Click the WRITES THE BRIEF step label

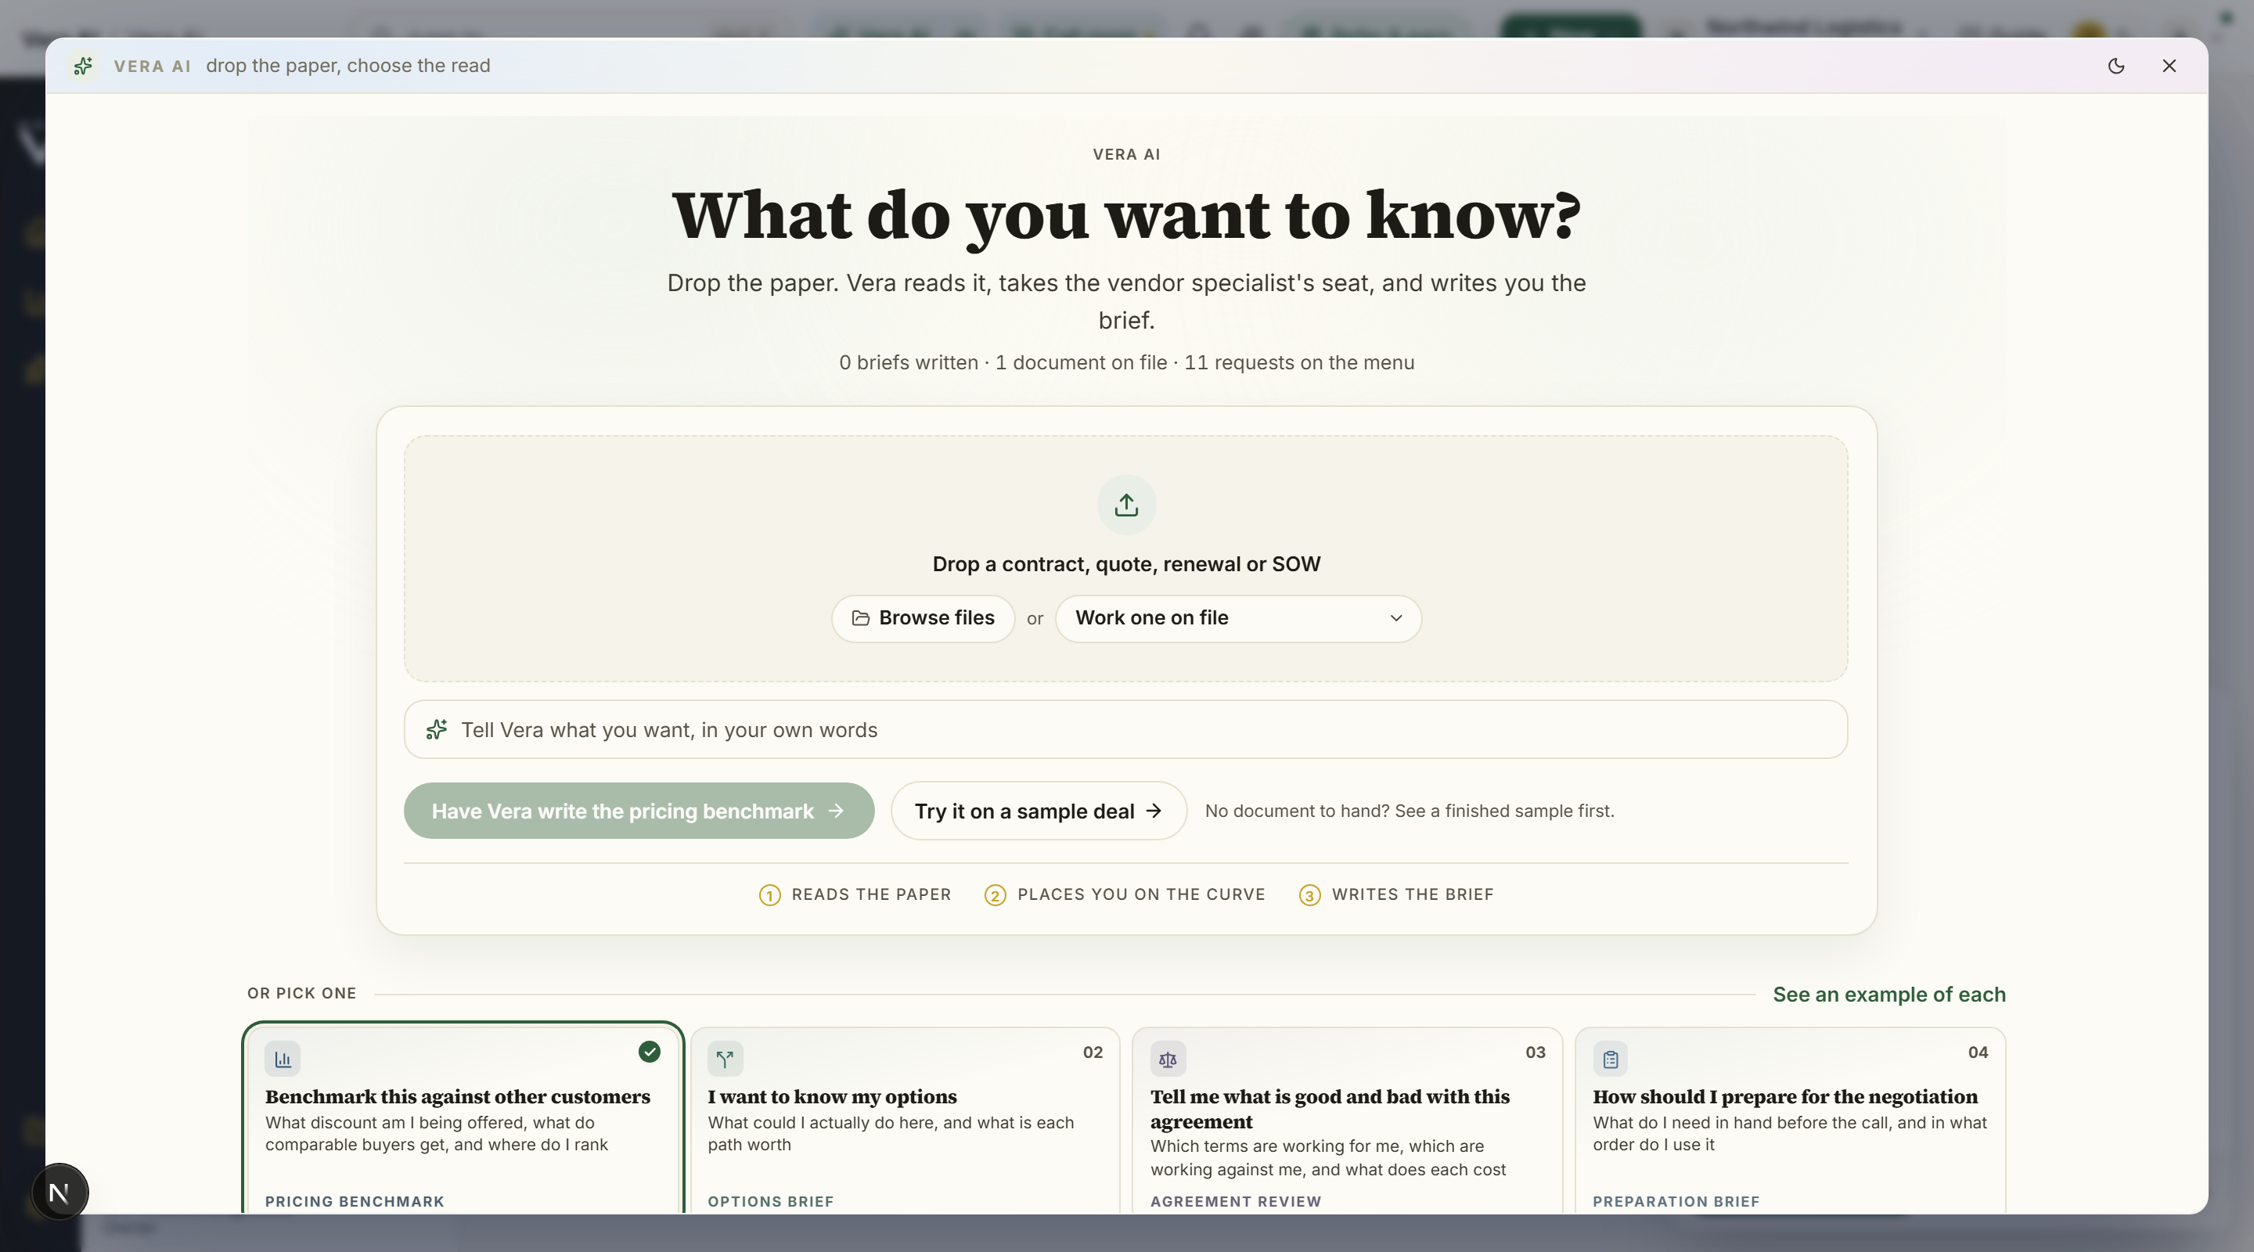pyautogui.click(x=1412, y=895)
